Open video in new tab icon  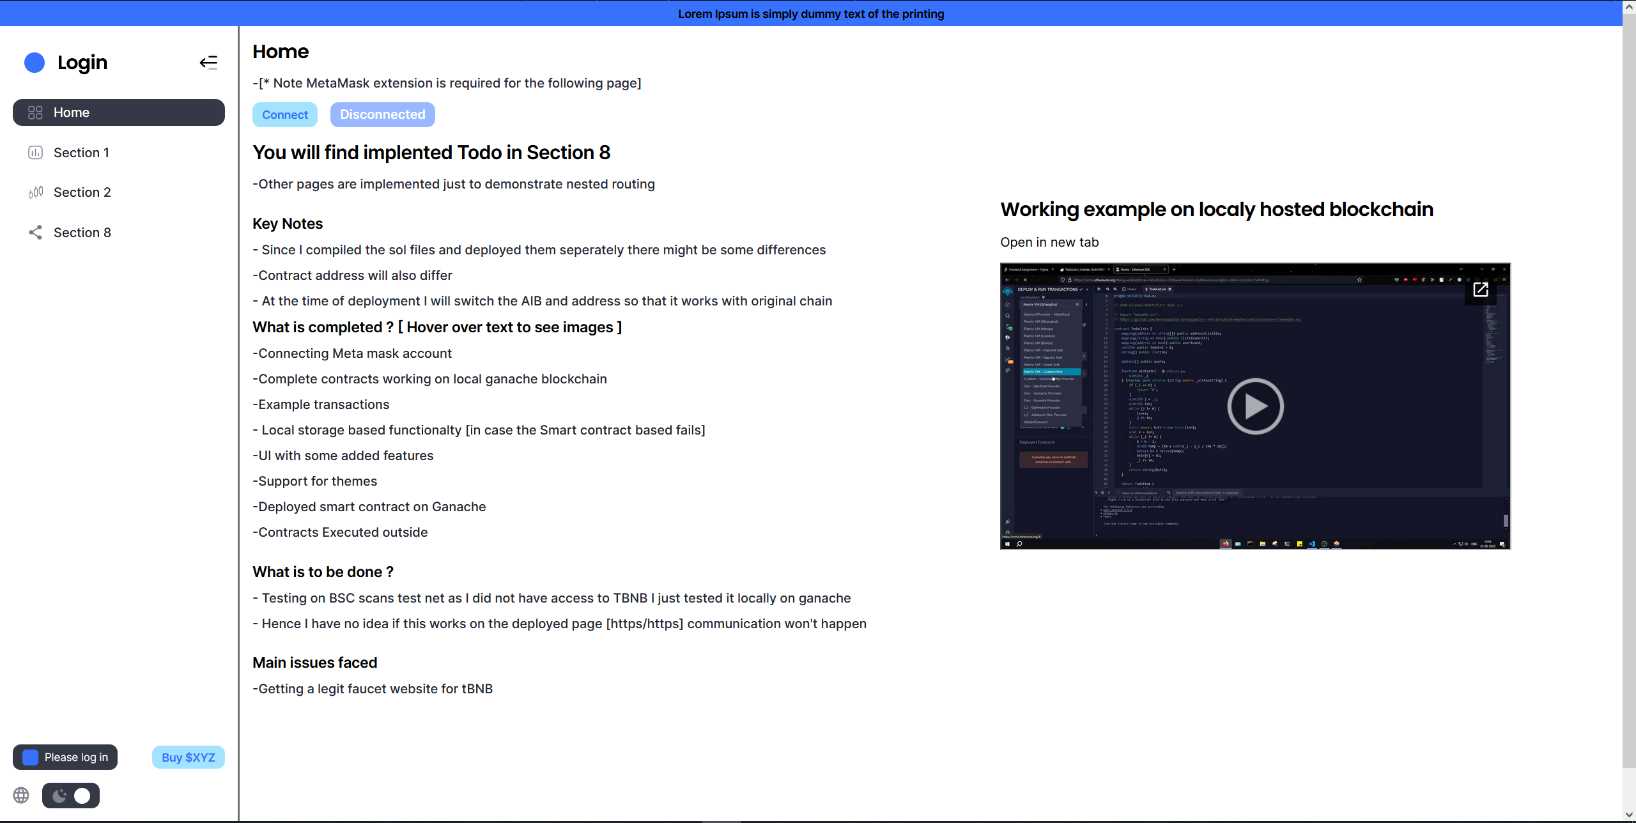pyautogui.click(x=1480, y=289)
